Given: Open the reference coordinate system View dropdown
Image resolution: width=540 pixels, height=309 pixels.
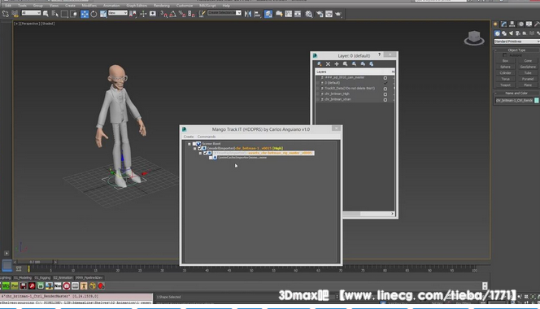Looking at the screenshot, I should [118, 13].
